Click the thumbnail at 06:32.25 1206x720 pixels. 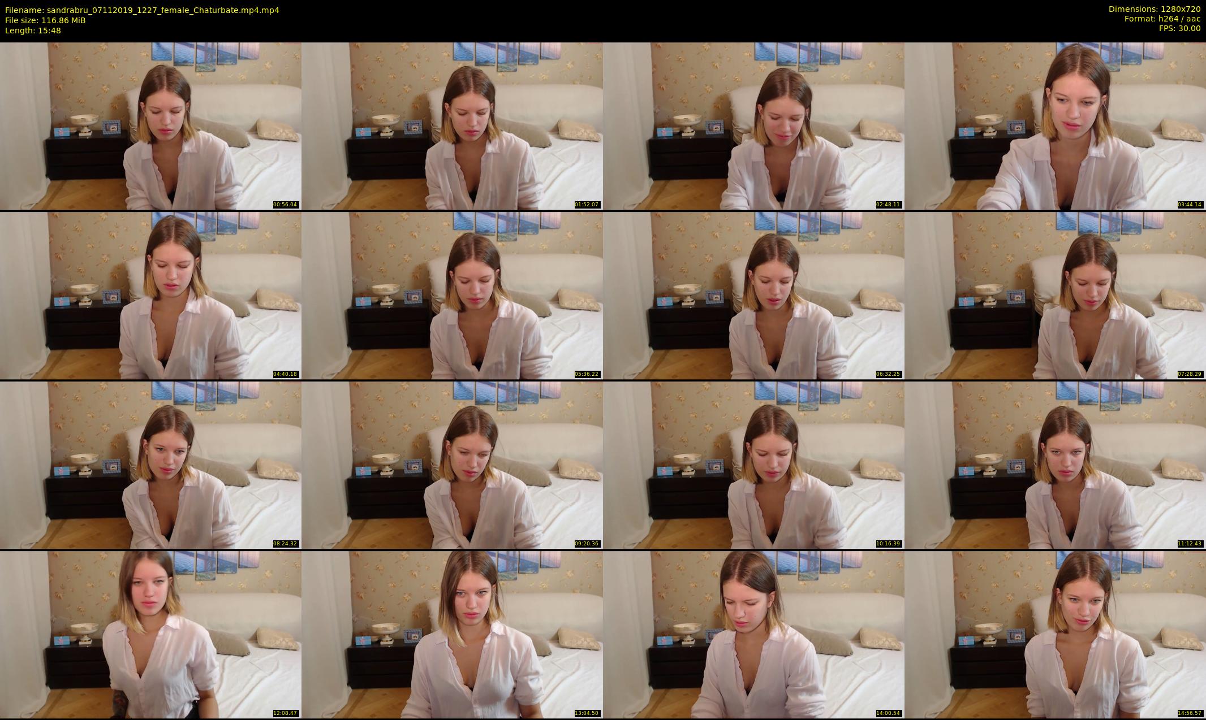pyautogui.click(x=753, y=296)
